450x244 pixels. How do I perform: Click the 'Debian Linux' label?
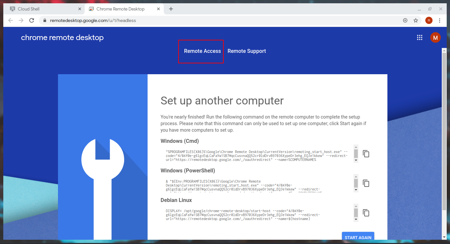click(x=176, y=200)
